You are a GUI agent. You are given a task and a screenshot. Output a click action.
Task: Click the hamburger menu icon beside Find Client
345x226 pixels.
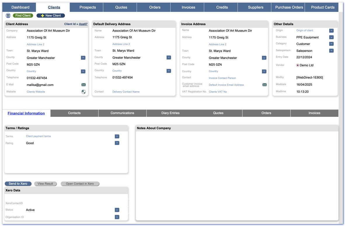[8, 15]
